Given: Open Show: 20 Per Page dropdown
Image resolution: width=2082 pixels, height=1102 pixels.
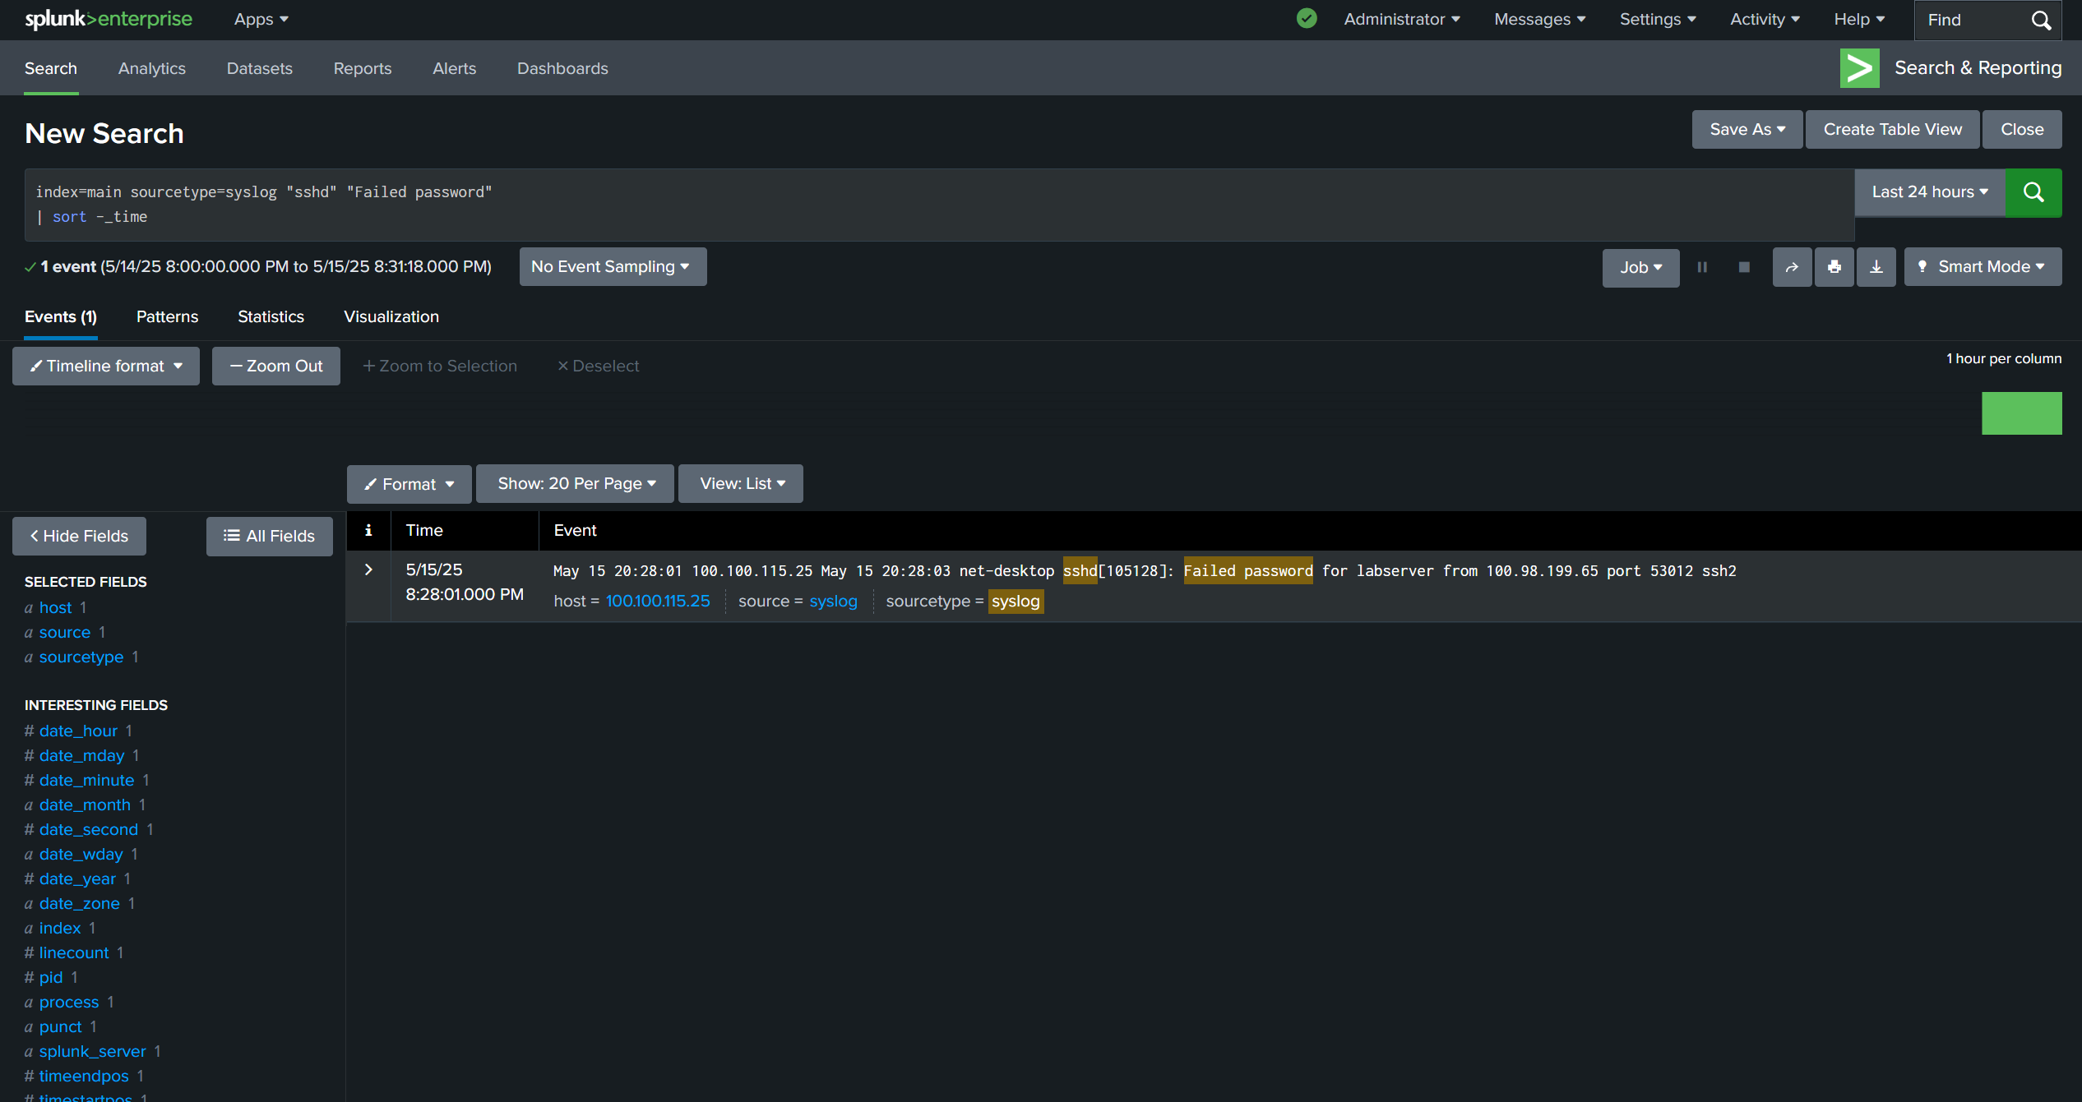Looking at the screenshot, I should pyautogui.click(x=575, y=484).
